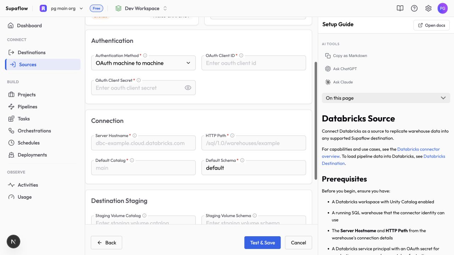Click info icon next to Staging Volume Schema
This screenshot has height=255, width=454.
coord(255,216)
